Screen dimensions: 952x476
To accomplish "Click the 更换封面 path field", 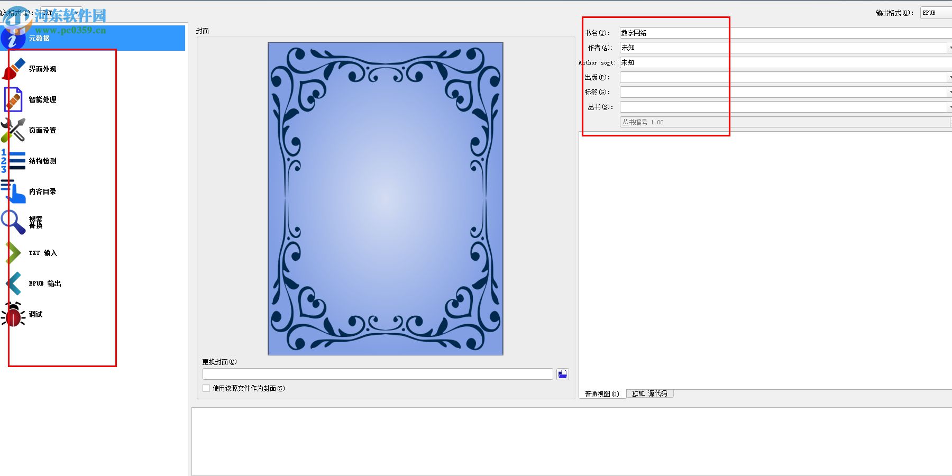I will click(x=378, y=374).
